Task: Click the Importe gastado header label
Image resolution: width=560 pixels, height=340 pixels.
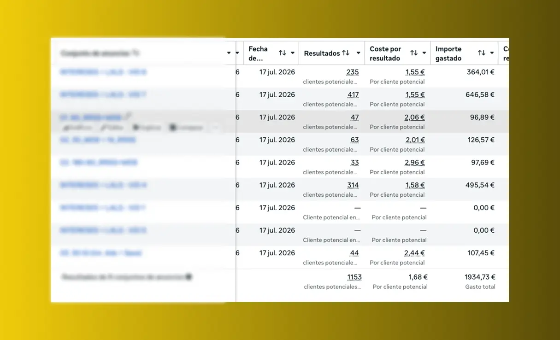Action: (448, 53)
